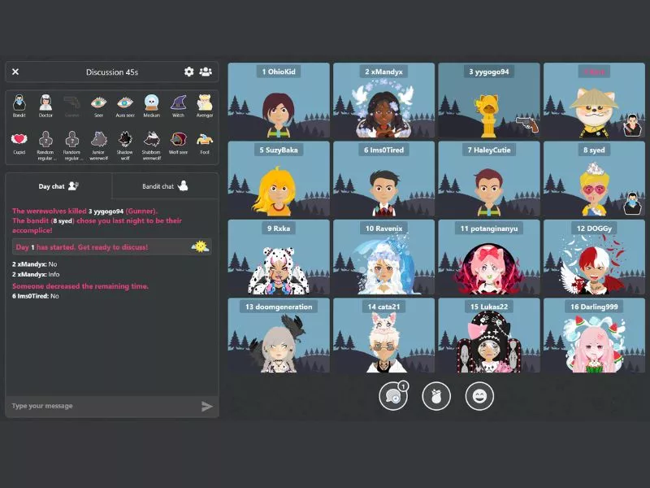Open the emoji reactions button
Viewport: 650px width, 488px height.
479,396
